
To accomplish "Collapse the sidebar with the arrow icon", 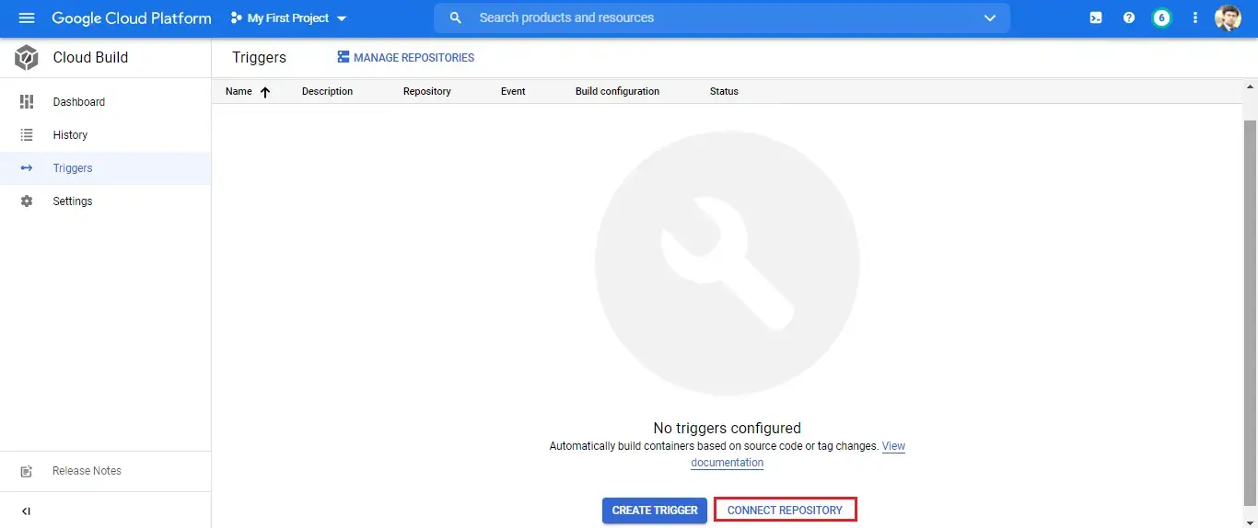I will [26, 511].
